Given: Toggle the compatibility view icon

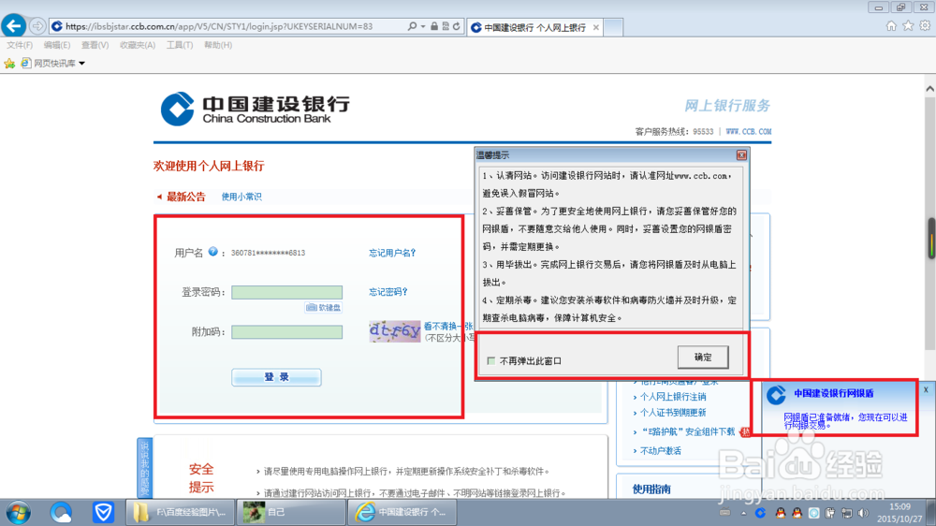Looking at the screenshot, I should (446, 26).
